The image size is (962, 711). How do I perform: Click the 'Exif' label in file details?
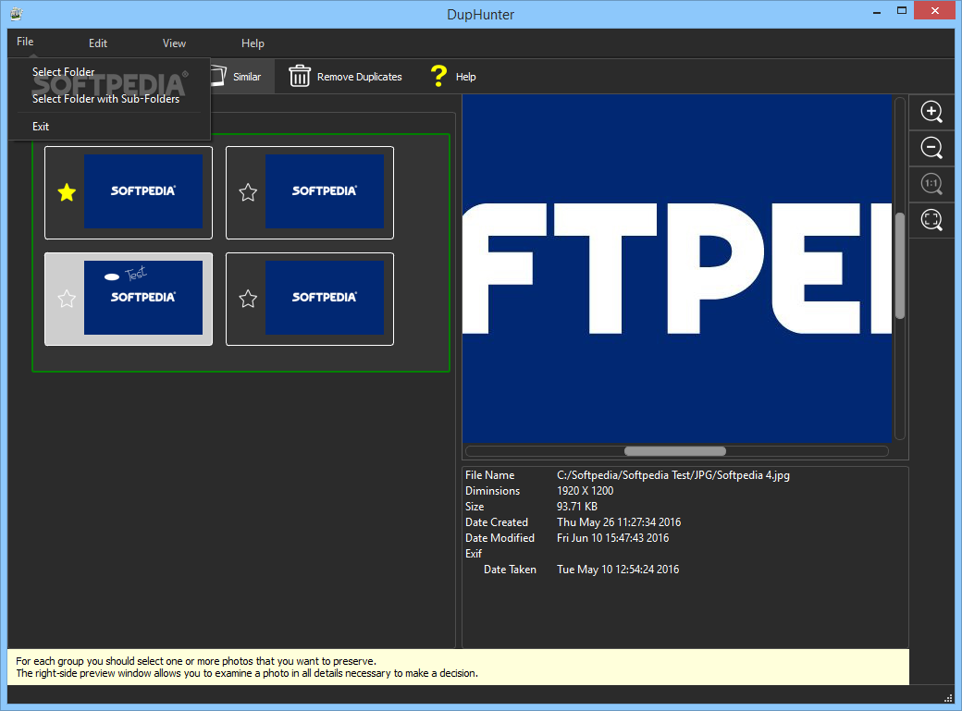(473, 554)
